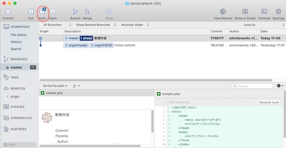Click the Merge toolbar icon
Image resolution: width=286 pixels, height=148 pixels.
point(87,11)
